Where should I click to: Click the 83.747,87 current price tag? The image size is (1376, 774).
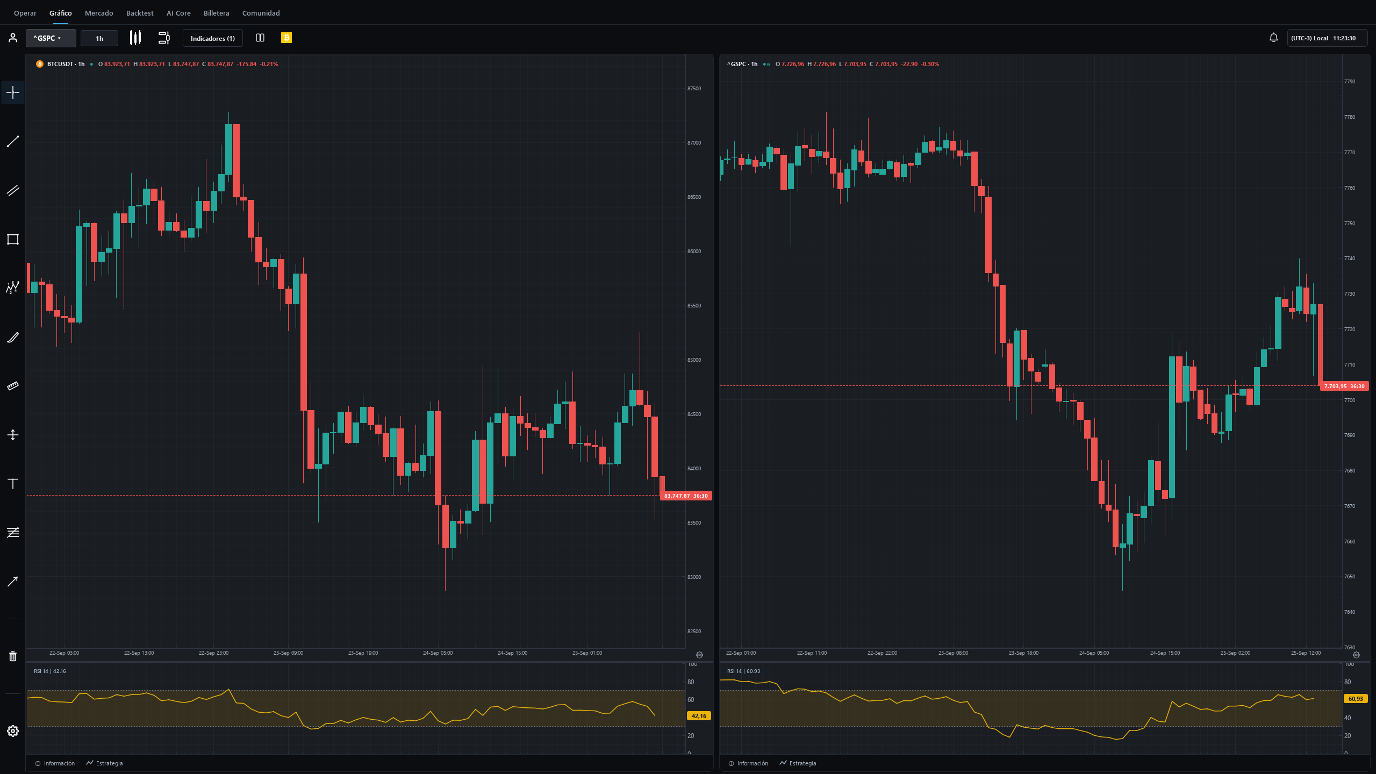coord(686,496)
